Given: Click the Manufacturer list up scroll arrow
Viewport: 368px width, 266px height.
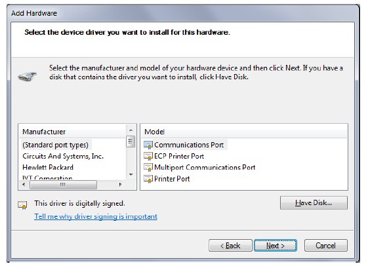Looking at the screenshot, I should 131,130.
